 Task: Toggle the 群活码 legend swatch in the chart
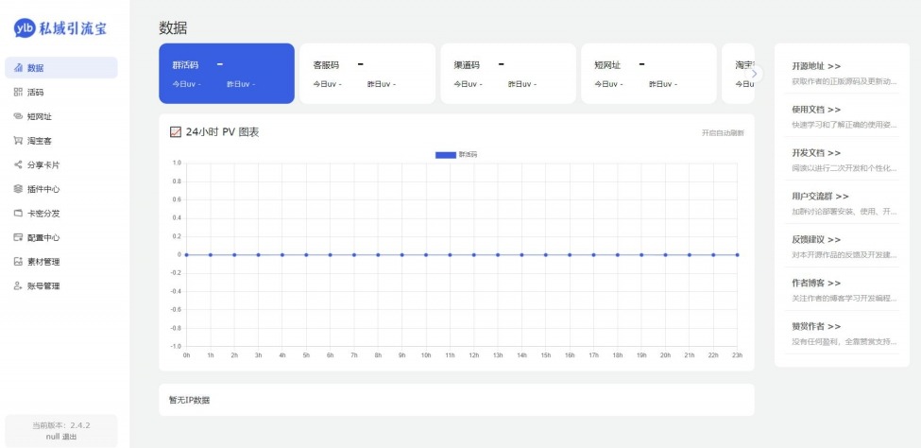pos(445,155)
